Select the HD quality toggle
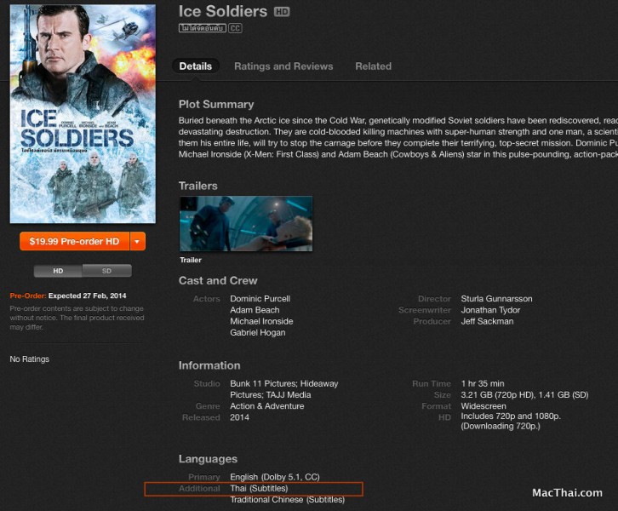The width and height of the screenshot is (618, 511). click(x=58, y=271)
